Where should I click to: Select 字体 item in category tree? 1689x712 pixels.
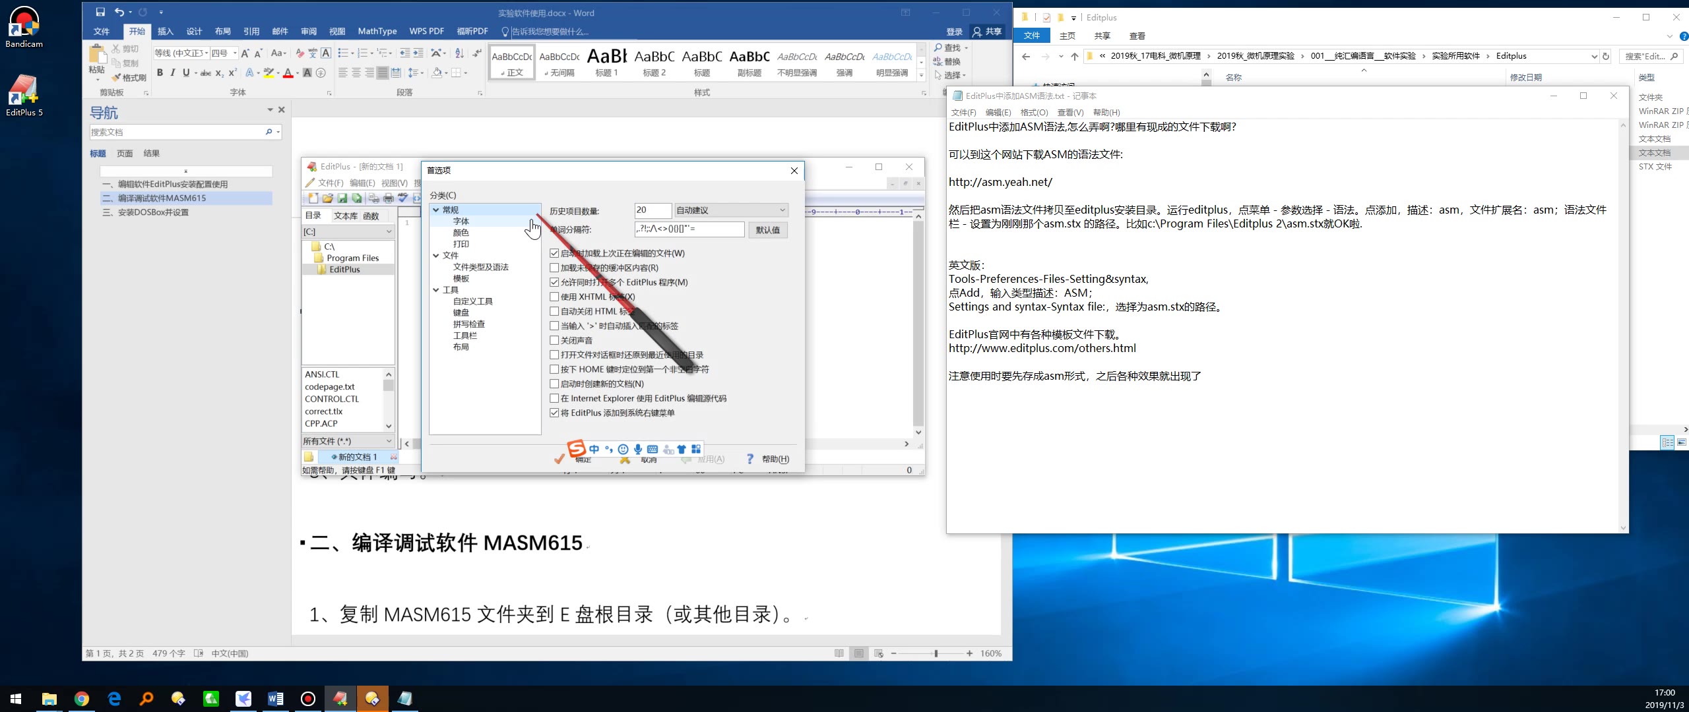point(461,222)
